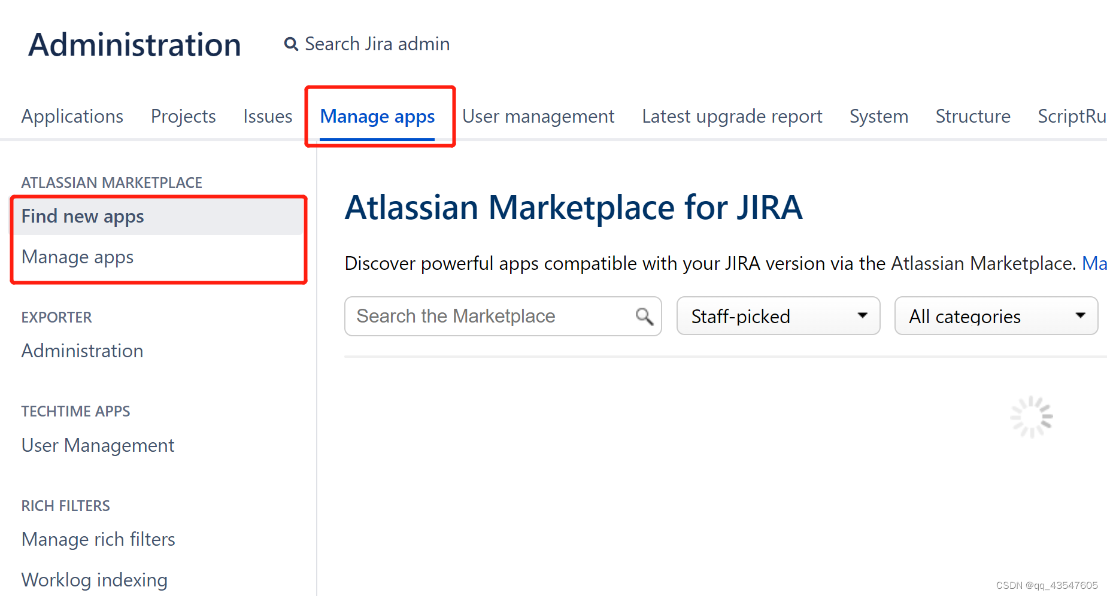Expand the All categories dropdown

[x=996, y=316]
